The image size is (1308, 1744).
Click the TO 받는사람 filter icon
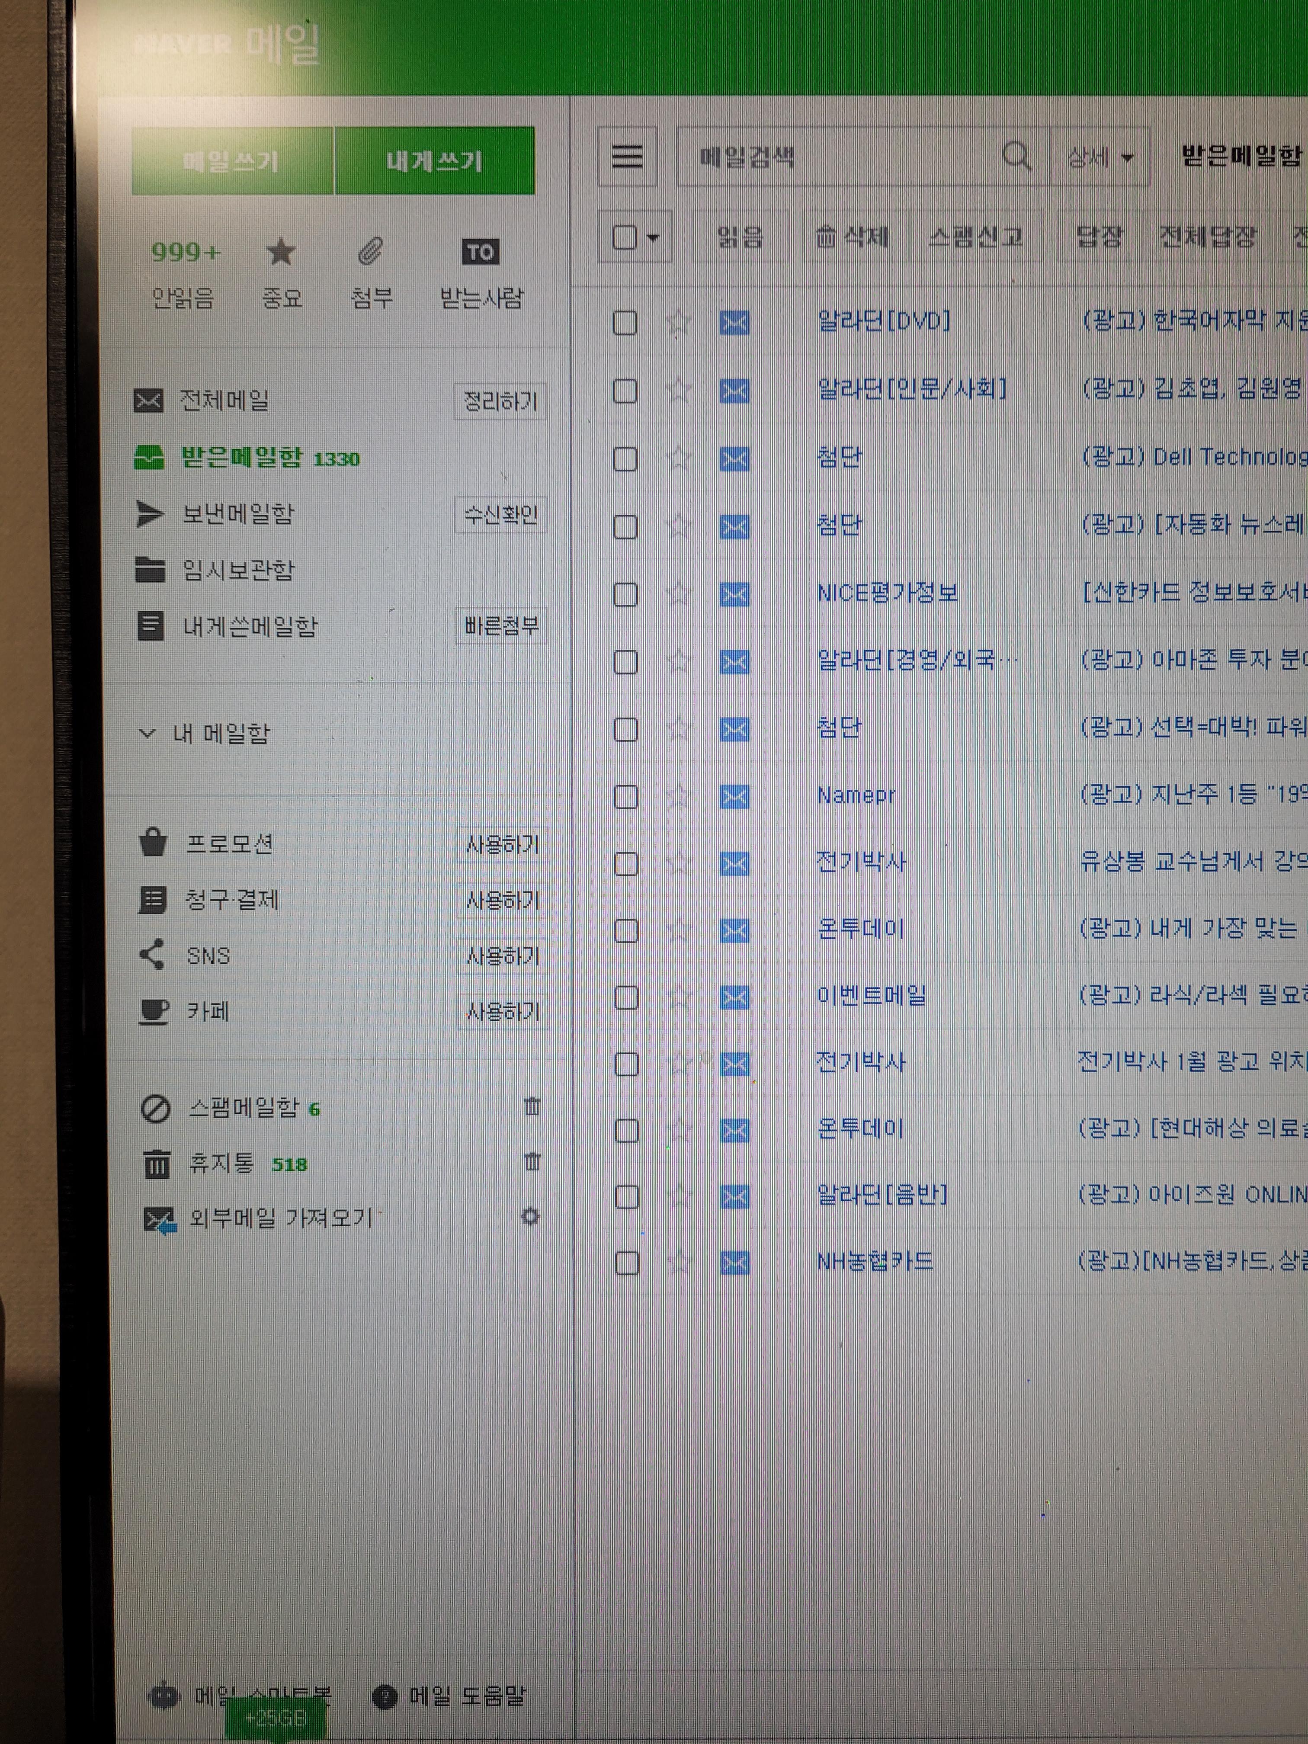point(480,252)
